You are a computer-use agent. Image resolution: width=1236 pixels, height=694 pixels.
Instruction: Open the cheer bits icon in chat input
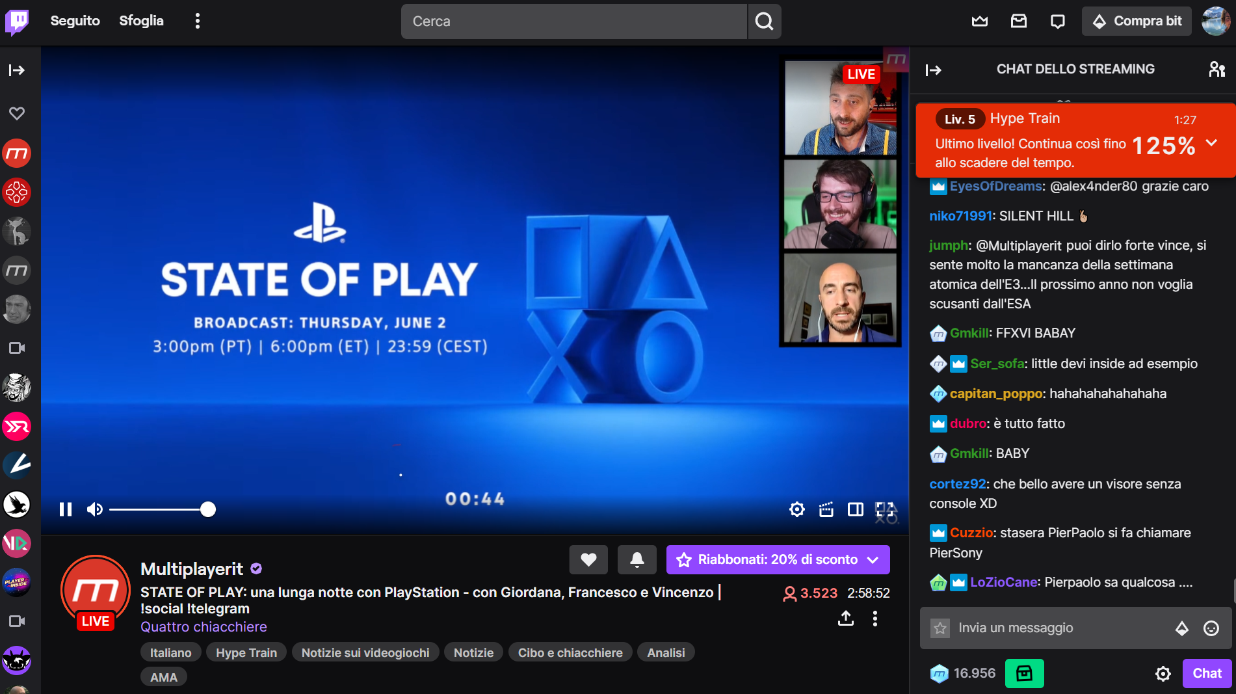[x=1182, y=628]
